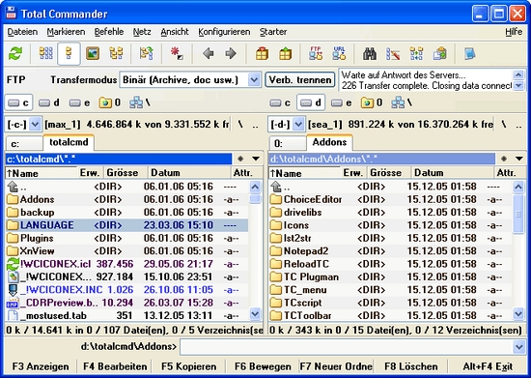The image size is (531, 378).
Task: Switch to the totalcmd tab
Action: pos(69,142)
